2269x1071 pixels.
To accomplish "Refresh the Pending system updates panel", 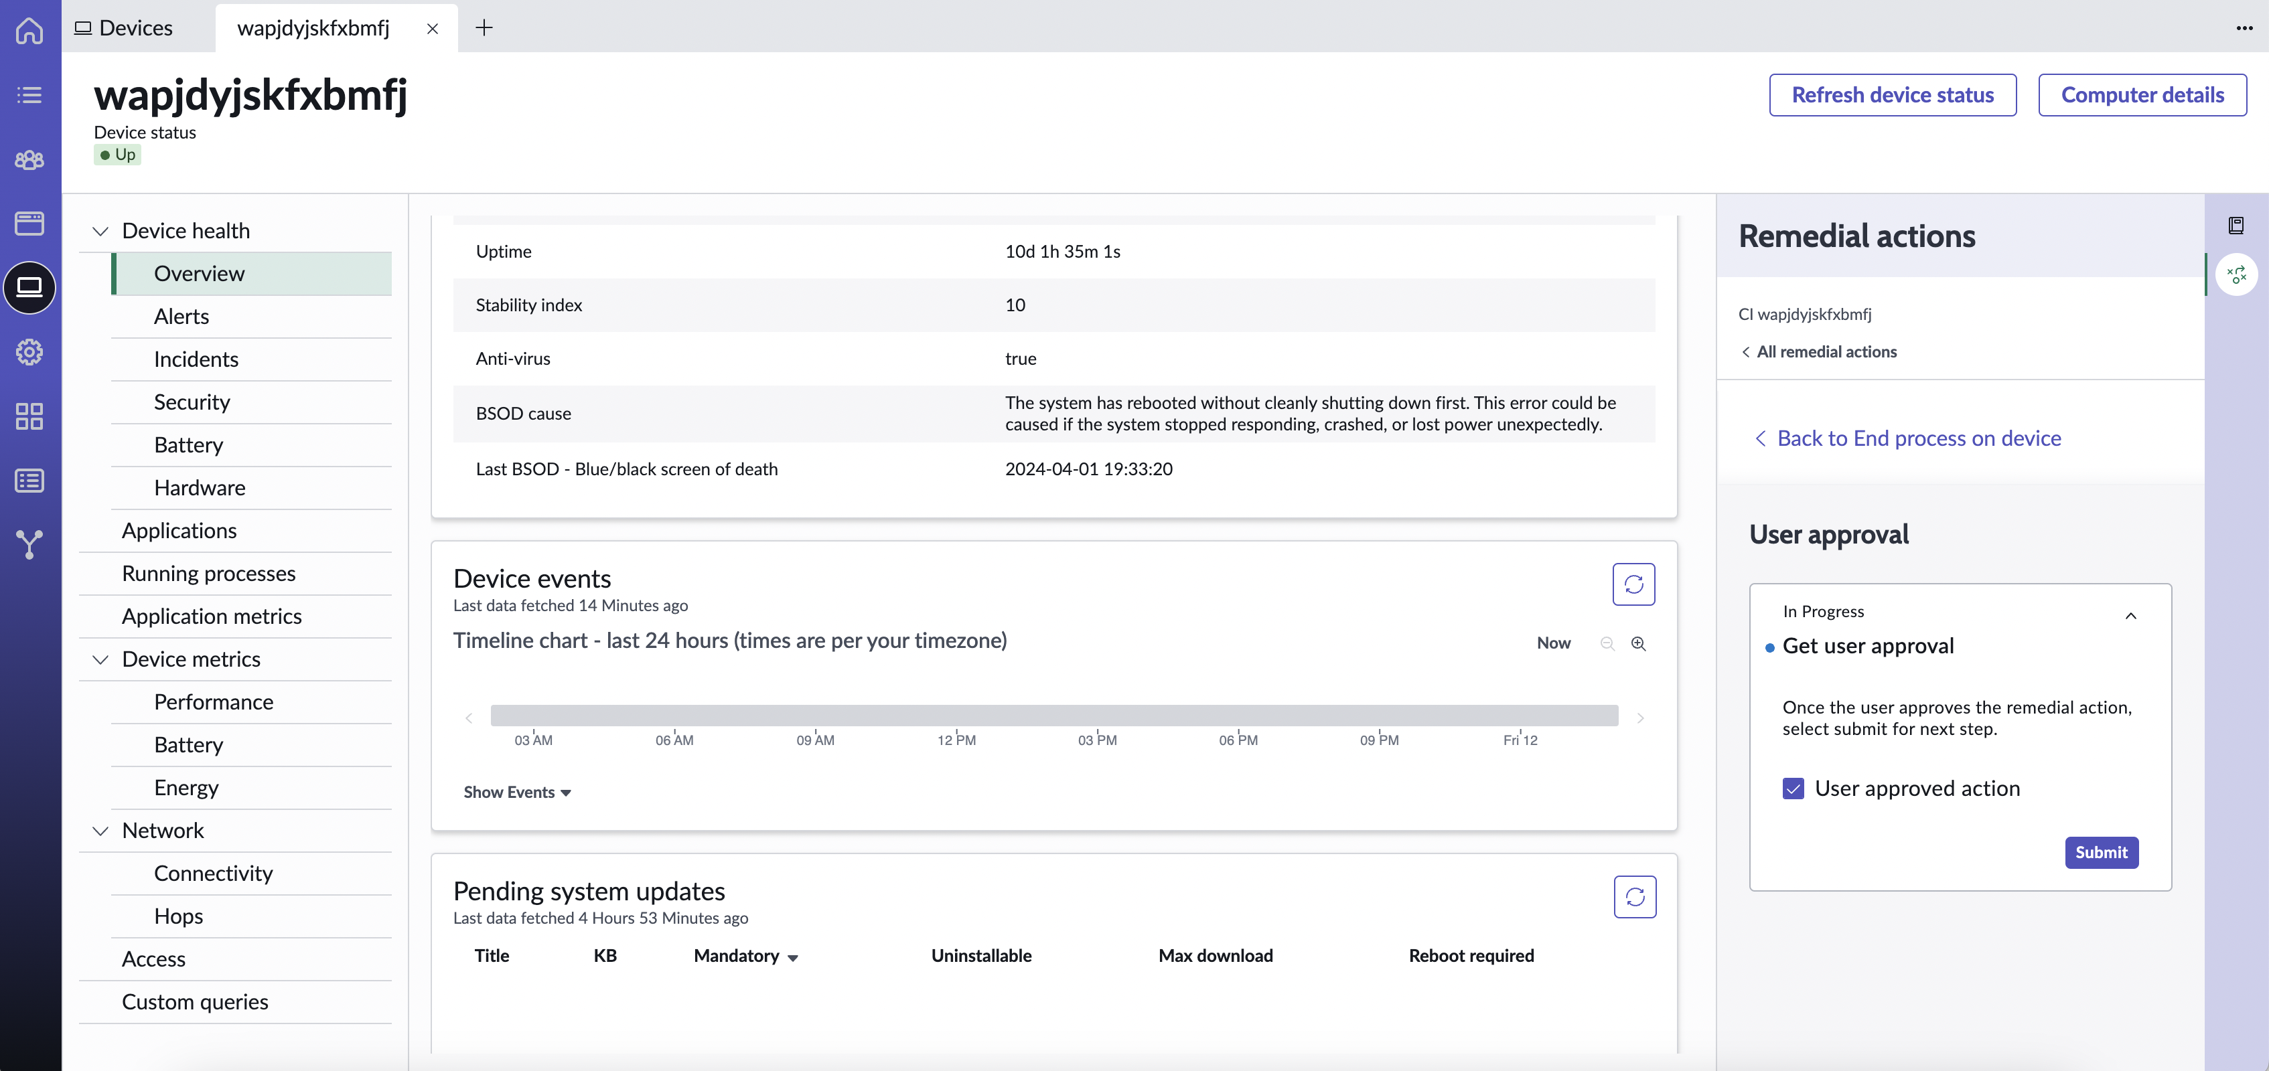I will 1635,897.
